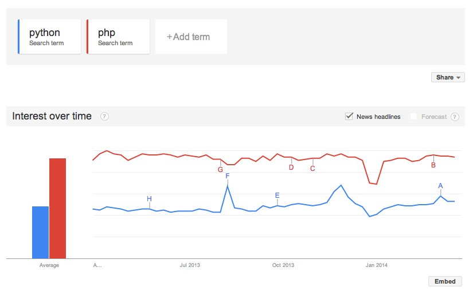Image resolution: width=469 pixels, height=291 pixels.
Task: Click help icon next to Forecast
Action: (455, 117)
